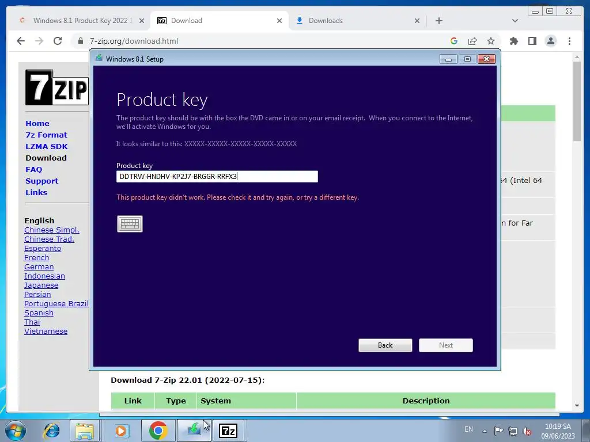Open Chrome profile avatar menu
590x442 pixels.
pyautogui.click(x=550, y=41)
